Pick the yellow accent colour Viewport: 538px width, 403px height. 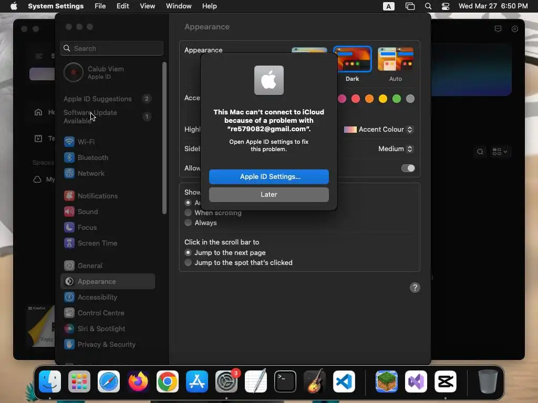(383, 99)
